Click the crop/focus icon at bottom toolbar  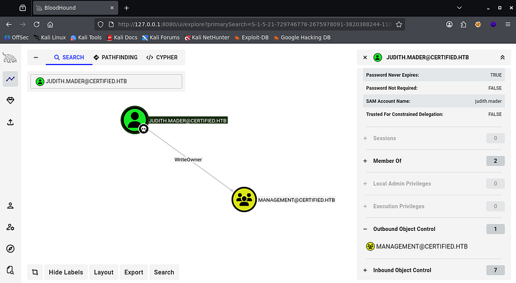(x=35, y=272)
